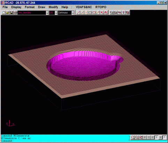Viewport: 168px width, 143px height.
Task: Open the VDAFS&NC menu
Action: (84, 7)
